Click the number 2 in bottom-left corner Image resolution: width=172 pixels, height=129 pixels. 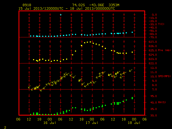[5, 127]
